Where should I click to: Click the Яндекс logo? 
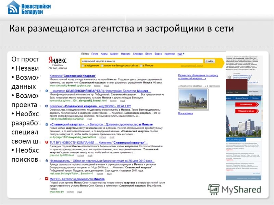(x=58, y=60)
